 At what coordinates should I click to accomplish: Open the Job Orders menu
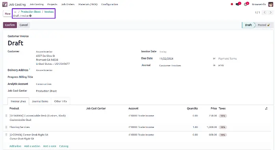point(68,4)
